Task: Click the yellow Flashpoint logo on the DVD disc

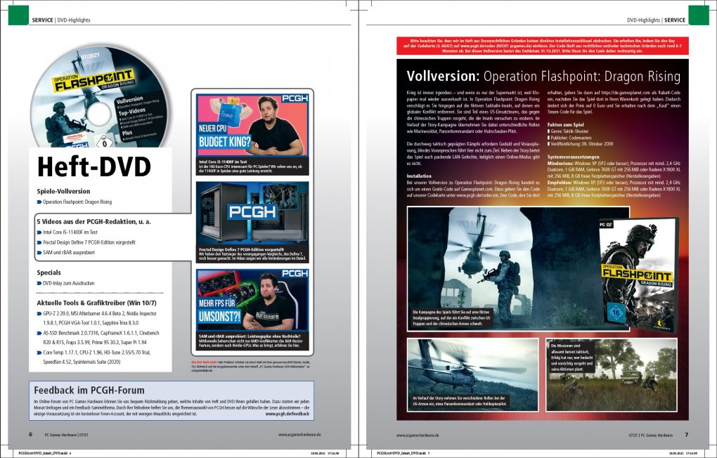Action: click(93, 81)
